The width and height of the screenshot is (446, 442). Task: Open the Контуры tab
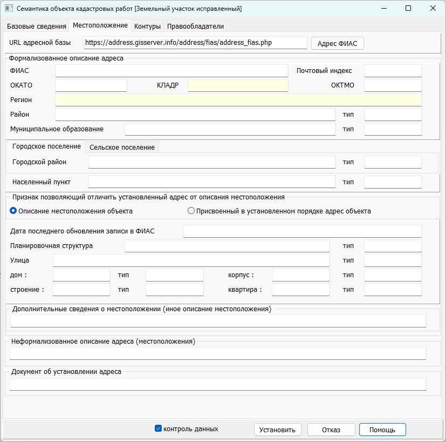(147, 26)
